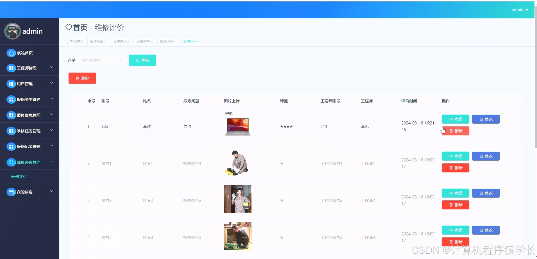Click the red 删除 bulk delete button
Viewport: 537px width, 259px height.
[82, 78]
